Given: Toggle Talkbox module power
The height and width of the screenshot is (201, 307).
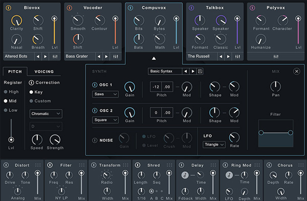Looking at the screenshot, I should coord(191,8).
